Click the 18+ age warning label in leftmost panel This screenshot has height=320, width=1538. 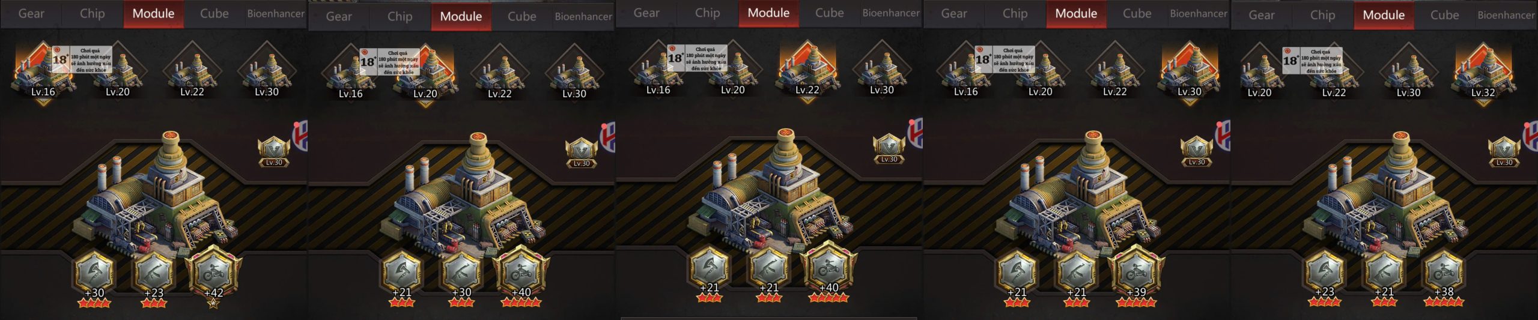coord(82,60)
